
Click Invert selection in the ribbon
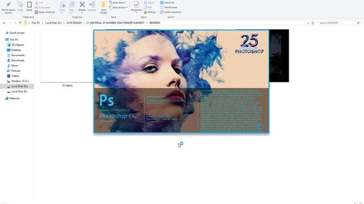[171, 12]
